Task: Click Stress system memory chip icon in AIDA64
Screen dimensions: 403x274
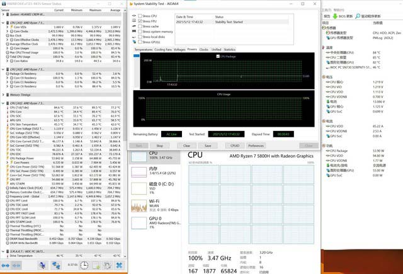Action: pyautogui.click(x=134, y=31)
